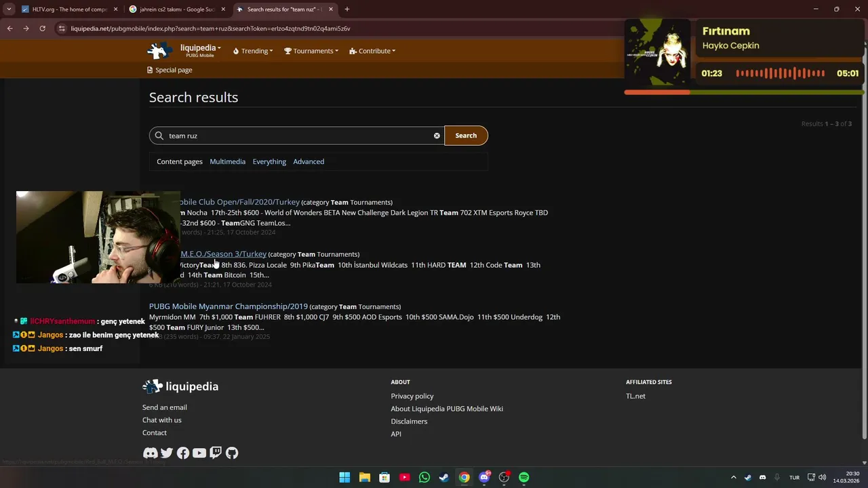Viewport: 868px width, 488px height.
Task: Open a new browser tab
Action: point(347,9)
